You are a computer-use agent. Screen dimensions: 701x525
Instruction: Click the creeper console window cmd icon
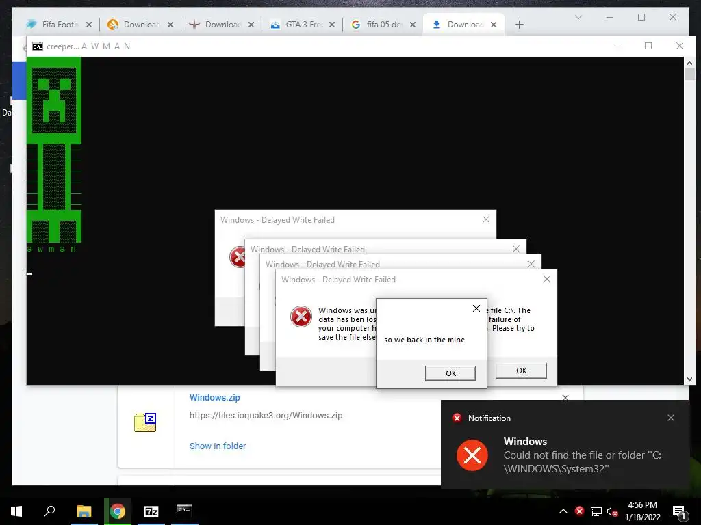pyautogui.click(x=38, y=46)
